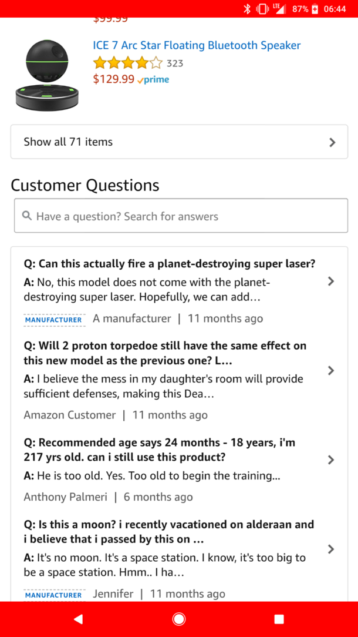Tap the MANUFACTURER badge by A manufacturer
The height and width of the screenshot is (637, 358).
(53, 320)
